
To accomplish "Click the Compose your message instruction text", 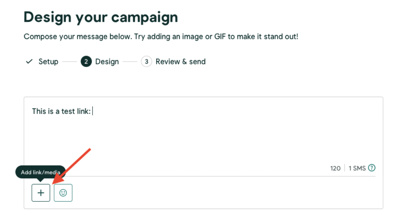I will click(161, 37).
